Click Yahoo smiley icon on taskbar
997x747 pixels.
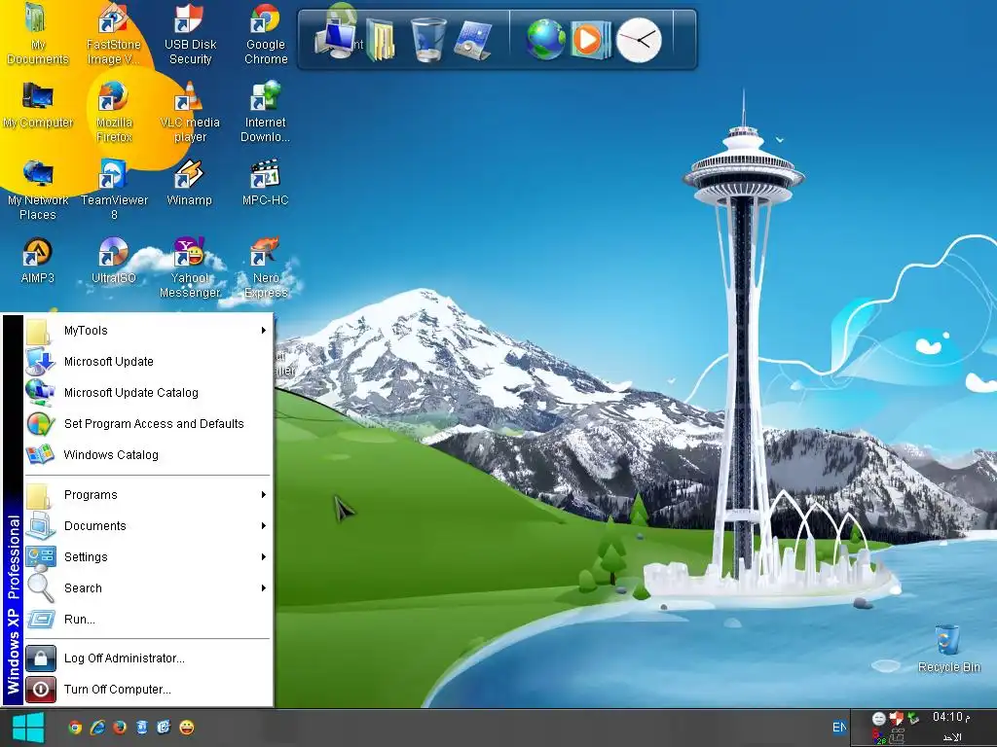(186, 728)
